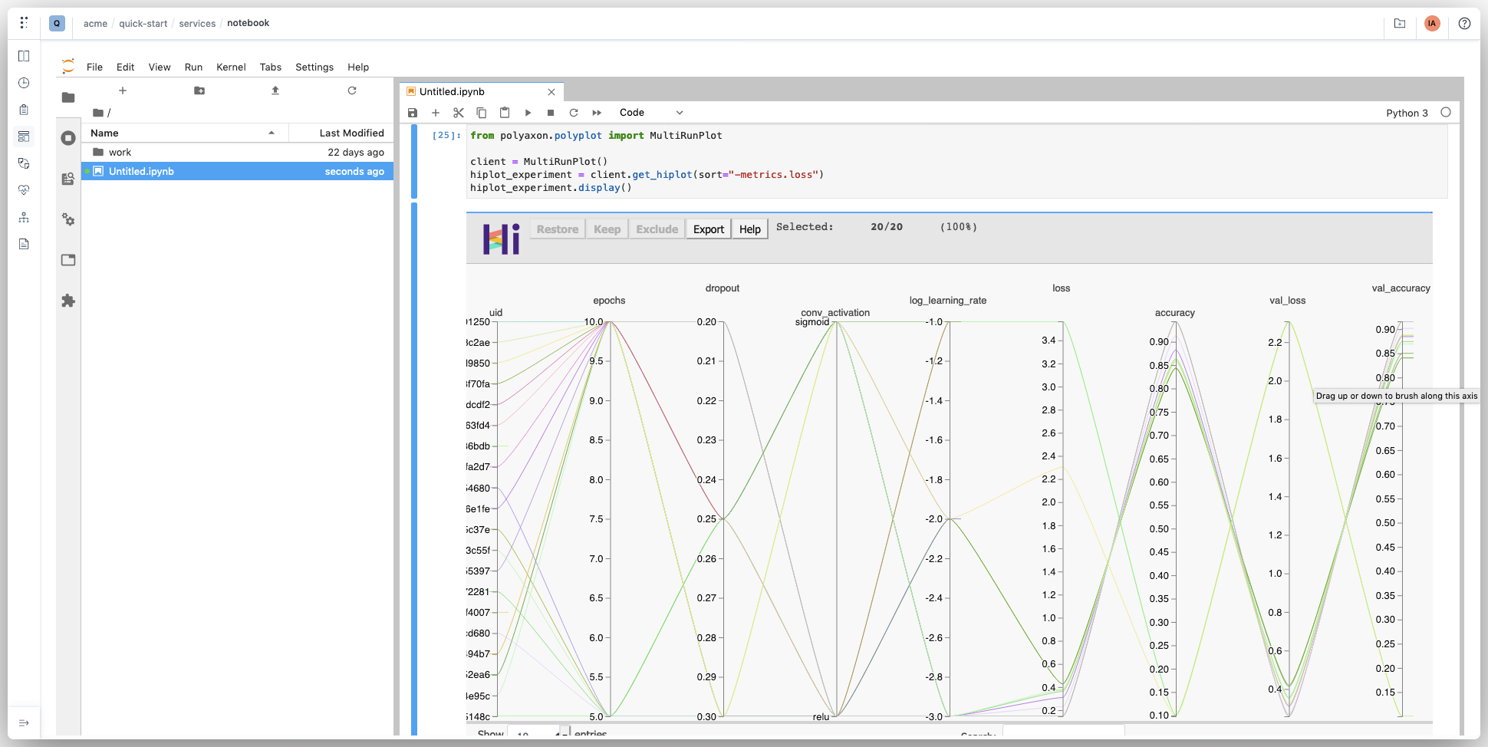Click the HiPlot Help button

749,229
